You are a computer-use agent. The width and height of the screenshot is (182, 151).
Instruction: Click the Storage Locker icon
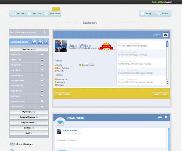click(80, 65)
